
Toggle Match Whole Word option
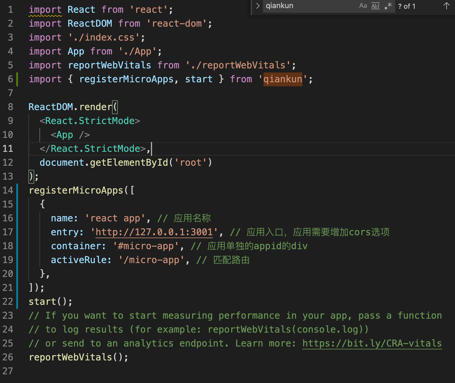(x=375, y=6)
